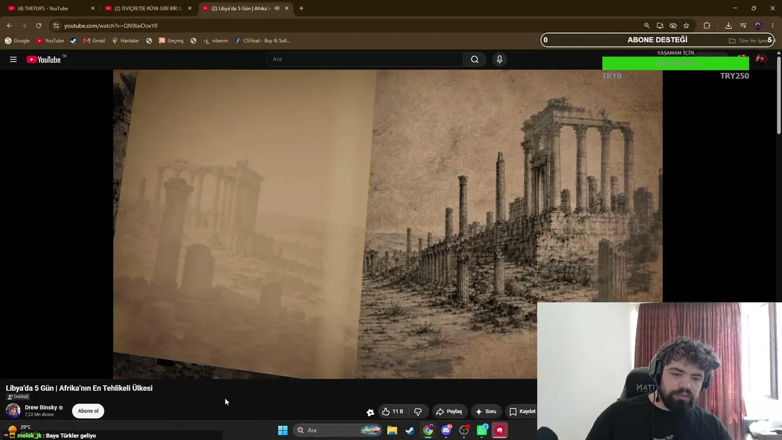Viewport: 782px width, 440px height.
Task: Open the YouTube guide hamburger menu
Action: 13,59
